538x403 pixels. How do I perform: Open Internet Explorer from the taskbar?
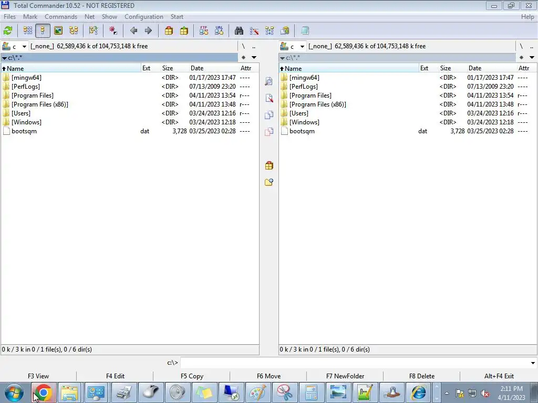(x=419, y=393)
